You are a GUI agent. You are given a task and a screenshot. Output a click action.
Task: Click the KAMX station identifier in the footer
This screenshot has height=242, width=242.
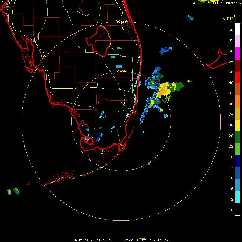(x=128, y=240)
